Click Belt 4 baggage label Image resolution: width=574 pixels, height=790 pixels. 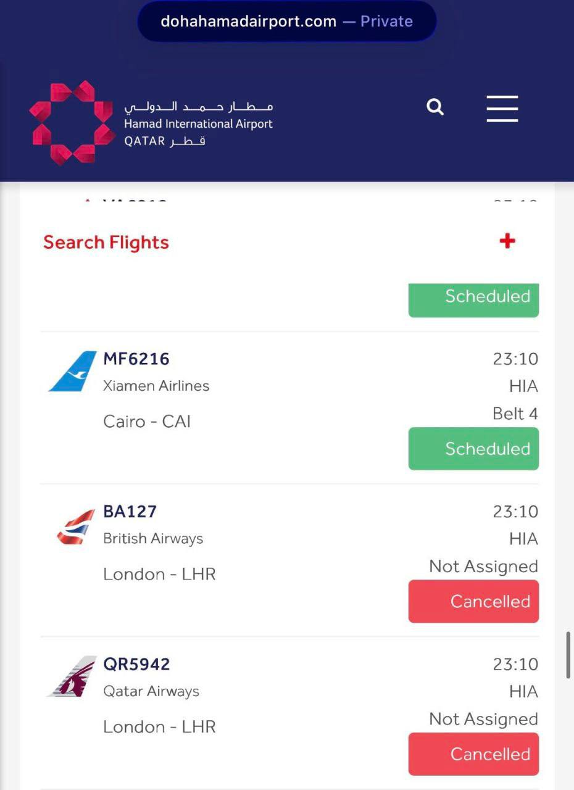coord(515,414)
